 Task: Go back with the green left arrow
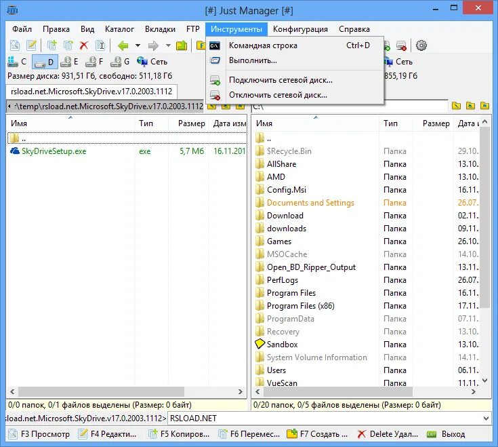pos(123,45)
